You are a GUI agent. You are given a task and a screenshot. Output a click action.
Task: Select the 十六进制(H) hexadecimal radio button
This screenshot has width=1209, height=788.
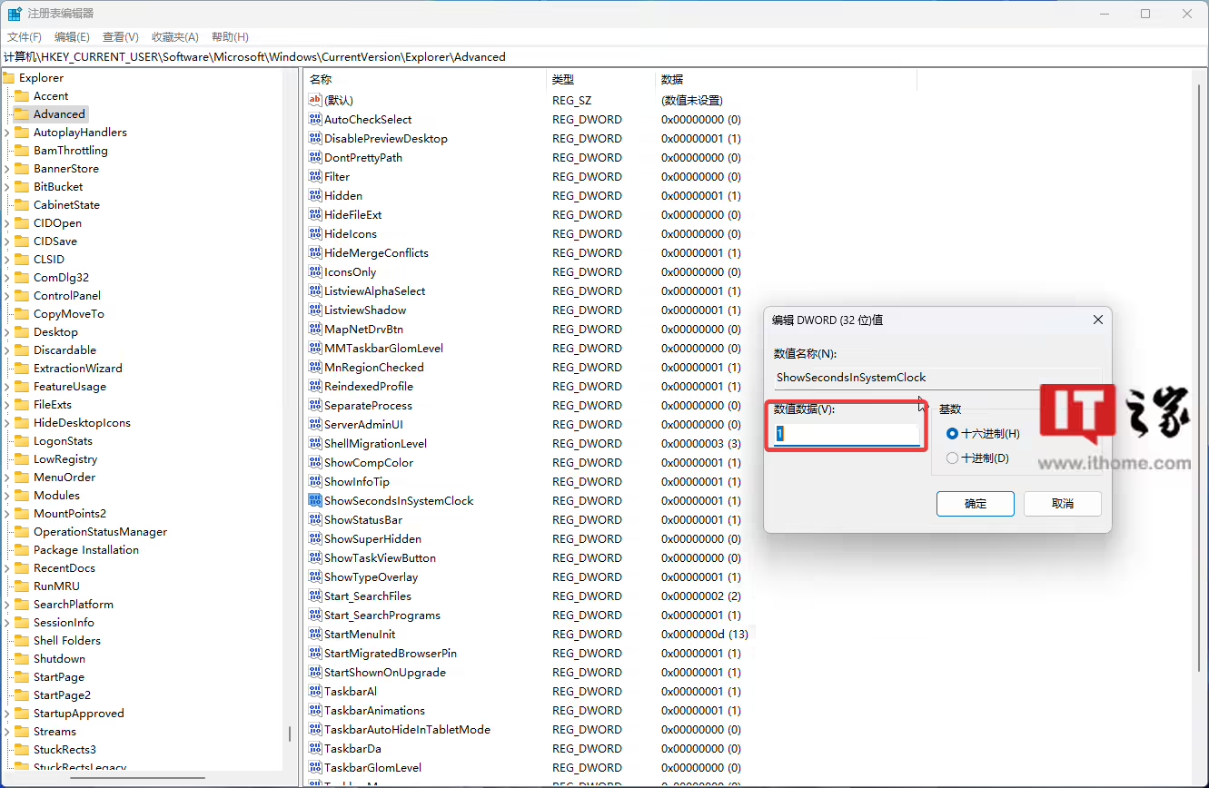952,434
